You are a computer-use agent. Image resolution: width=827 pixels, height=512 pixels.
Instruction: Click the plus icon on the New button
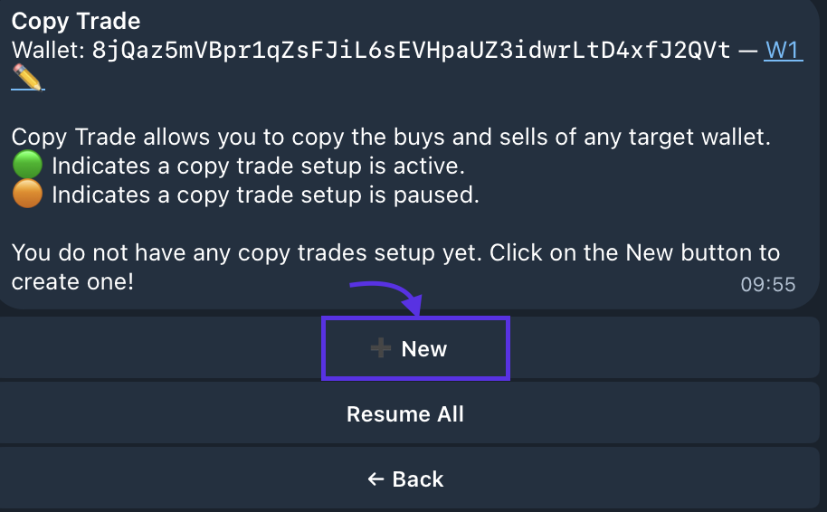[381, 348]
